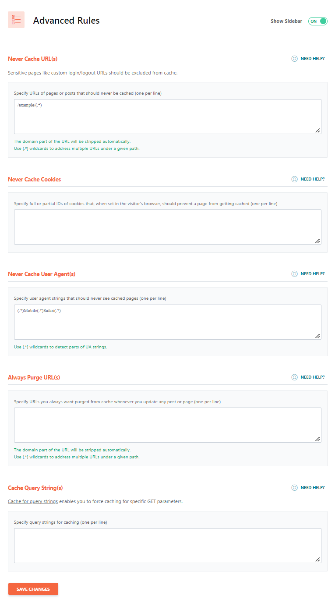Click lifebuoy icon beside Never Cache Cookies
This screenshot has width=335, height=603.
[x=295, y=179]
